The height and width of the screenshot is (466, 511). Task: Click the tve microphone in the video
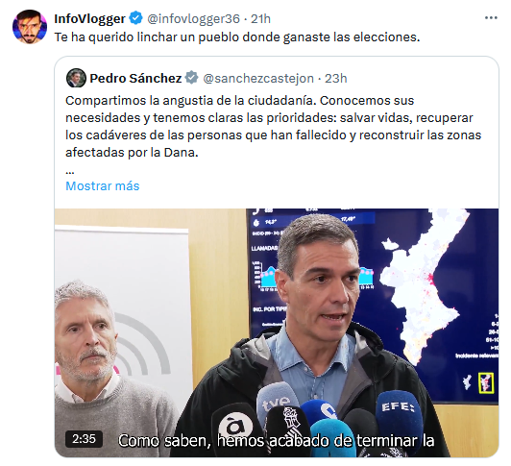tap(277, 402)
